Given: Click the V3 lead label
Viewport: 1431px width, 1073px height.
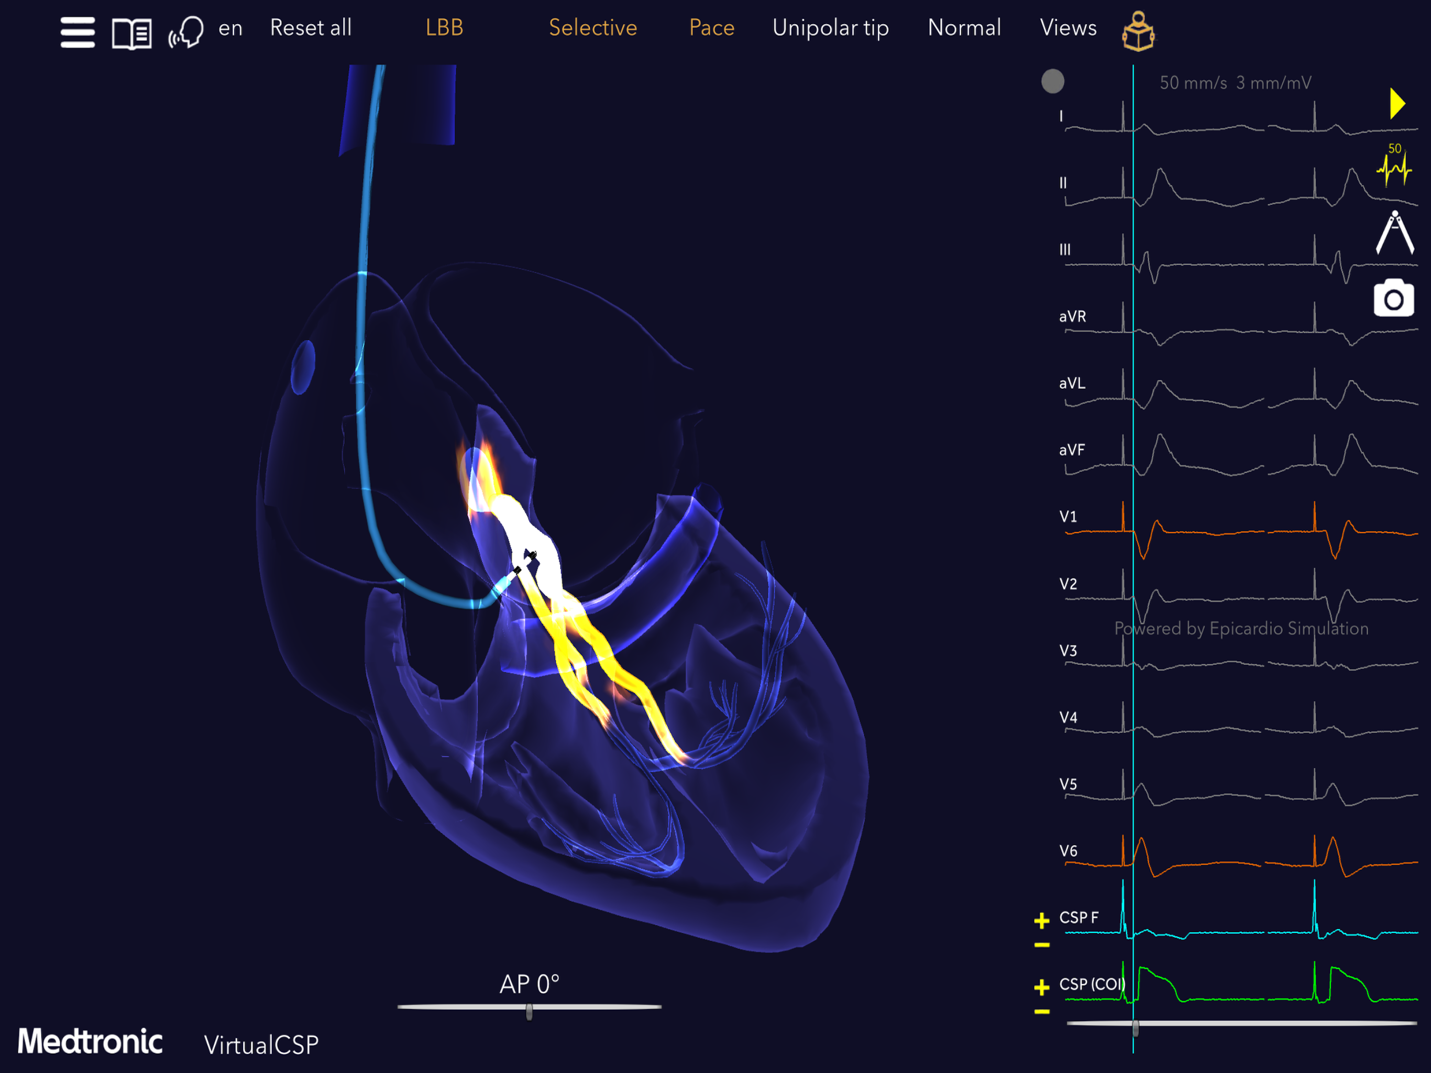Looking at the screenshot, I should 1068,650.
